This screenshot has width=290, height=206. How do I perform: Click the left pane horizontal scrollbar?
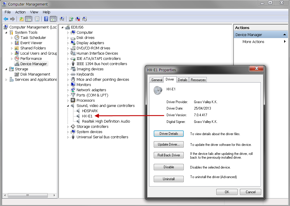pyautogui.click(x=29, y=195)
